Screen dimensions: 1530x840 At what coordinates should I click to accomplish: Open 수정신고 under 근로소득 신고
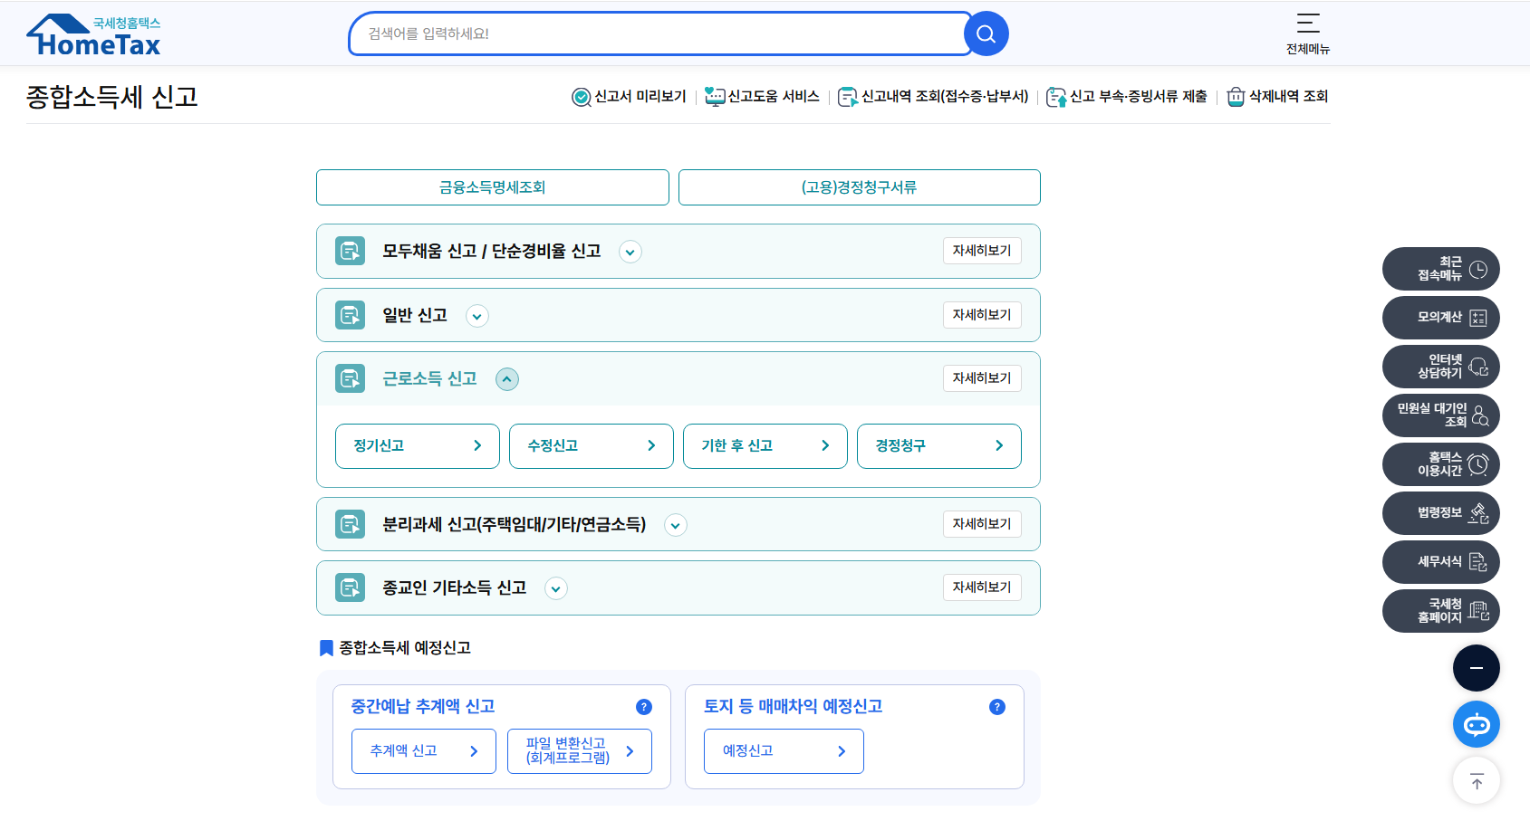click(x=592, y=446)
